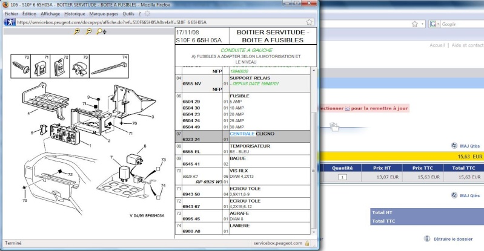Click the Quantité input box showing 1

coord(342,177)
